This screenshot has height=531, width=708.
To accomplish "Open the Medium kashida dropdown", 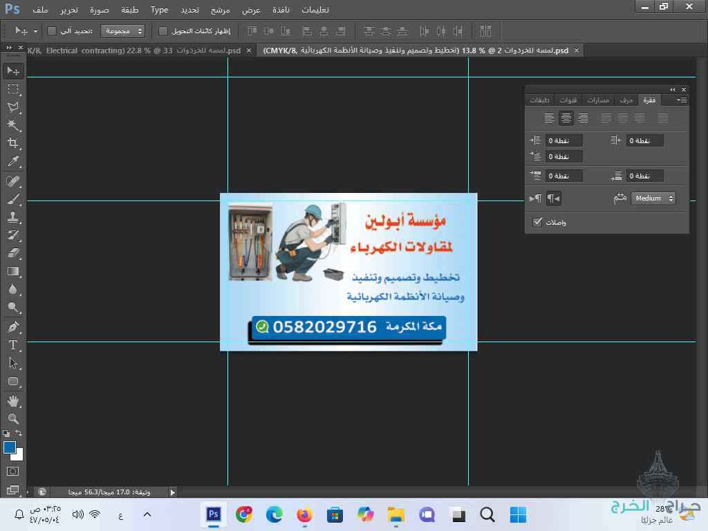I will [653, 198].
